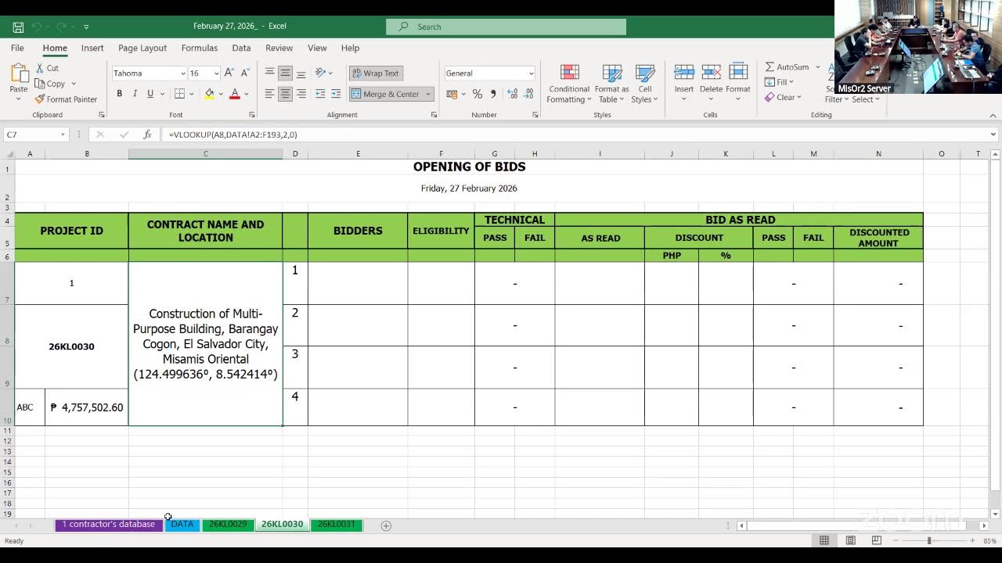Expand Merge & Center dropdown arrow
Image resolution: width=1002 pixels, height=563 pixels.
pos(428,94)
